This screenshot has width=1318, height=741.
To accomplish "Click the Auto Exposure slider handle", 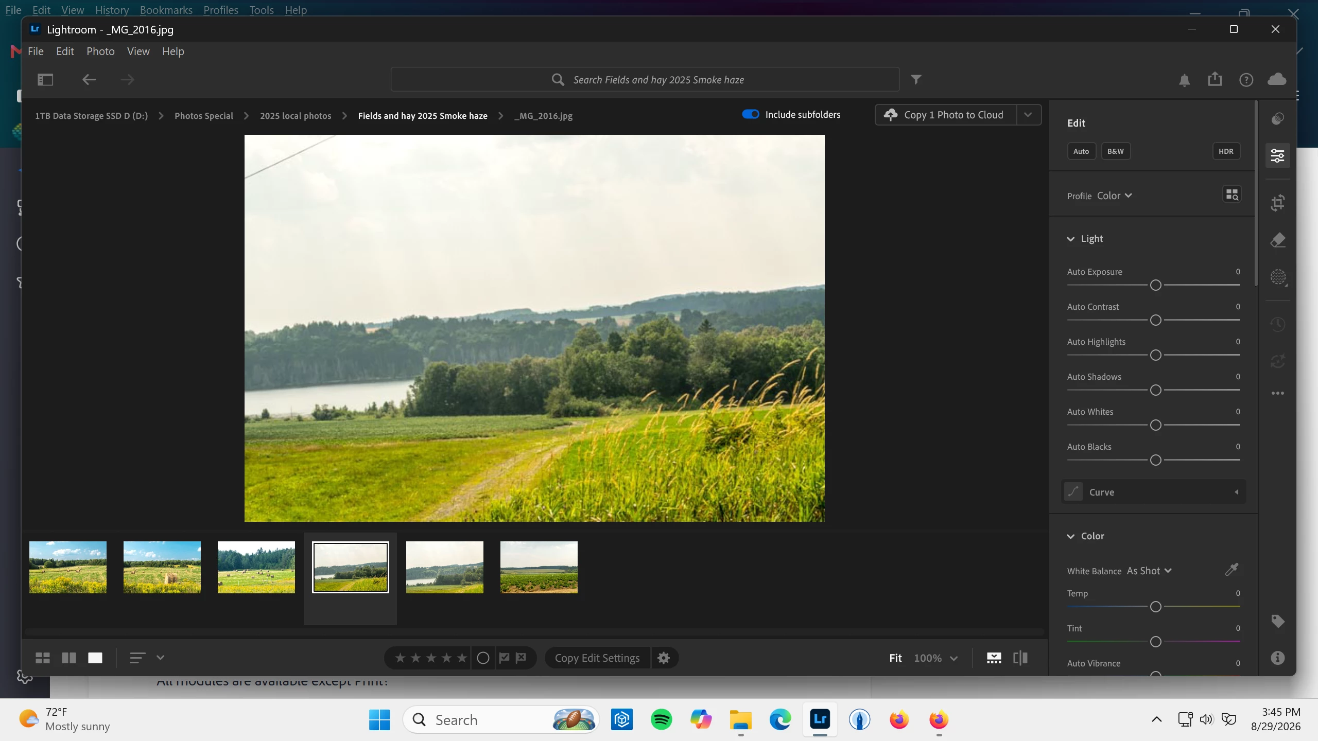I will (x=1156, y=285).
